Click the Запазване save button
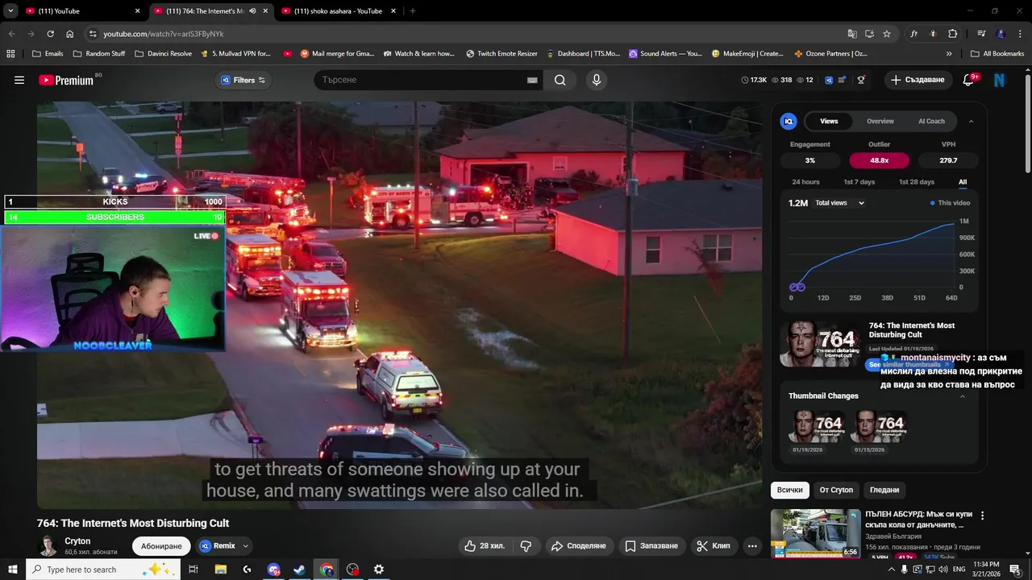This screenshot has width=1032, height=580. [652, 545]
